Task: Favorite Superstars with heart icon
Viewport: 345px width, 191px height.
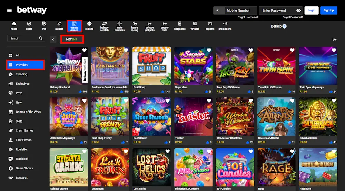Action: [209, 50]
